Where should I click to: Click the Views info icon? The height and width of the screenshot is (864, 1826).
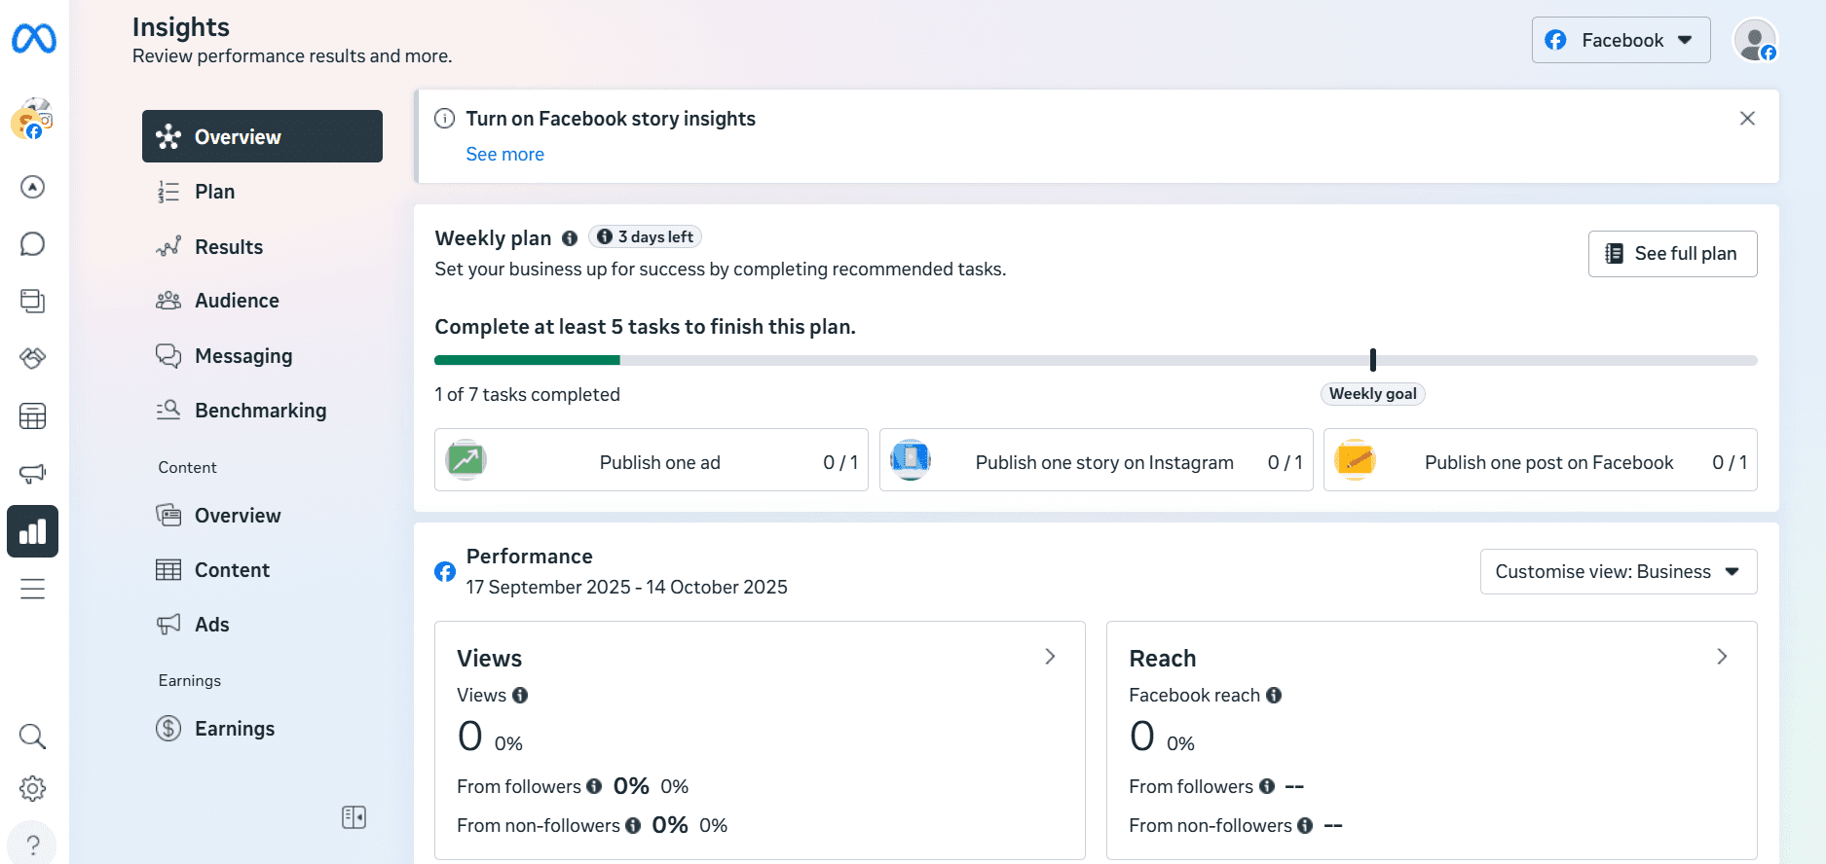pos(520,695)
